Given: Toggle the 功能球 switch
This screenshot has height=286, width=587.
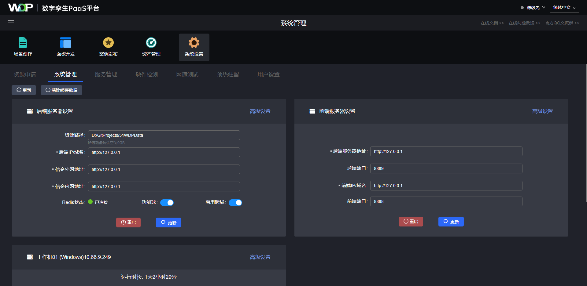Looking at the screenshot, I should pos(167,203).
